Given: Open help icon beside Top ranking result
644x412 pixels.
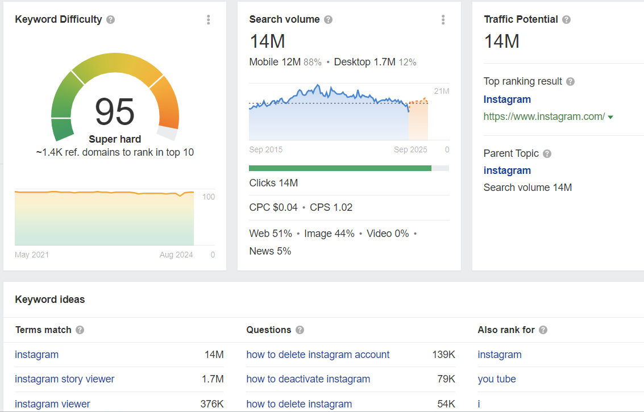Looking at the screenshot, I should (x=570, y=81).
